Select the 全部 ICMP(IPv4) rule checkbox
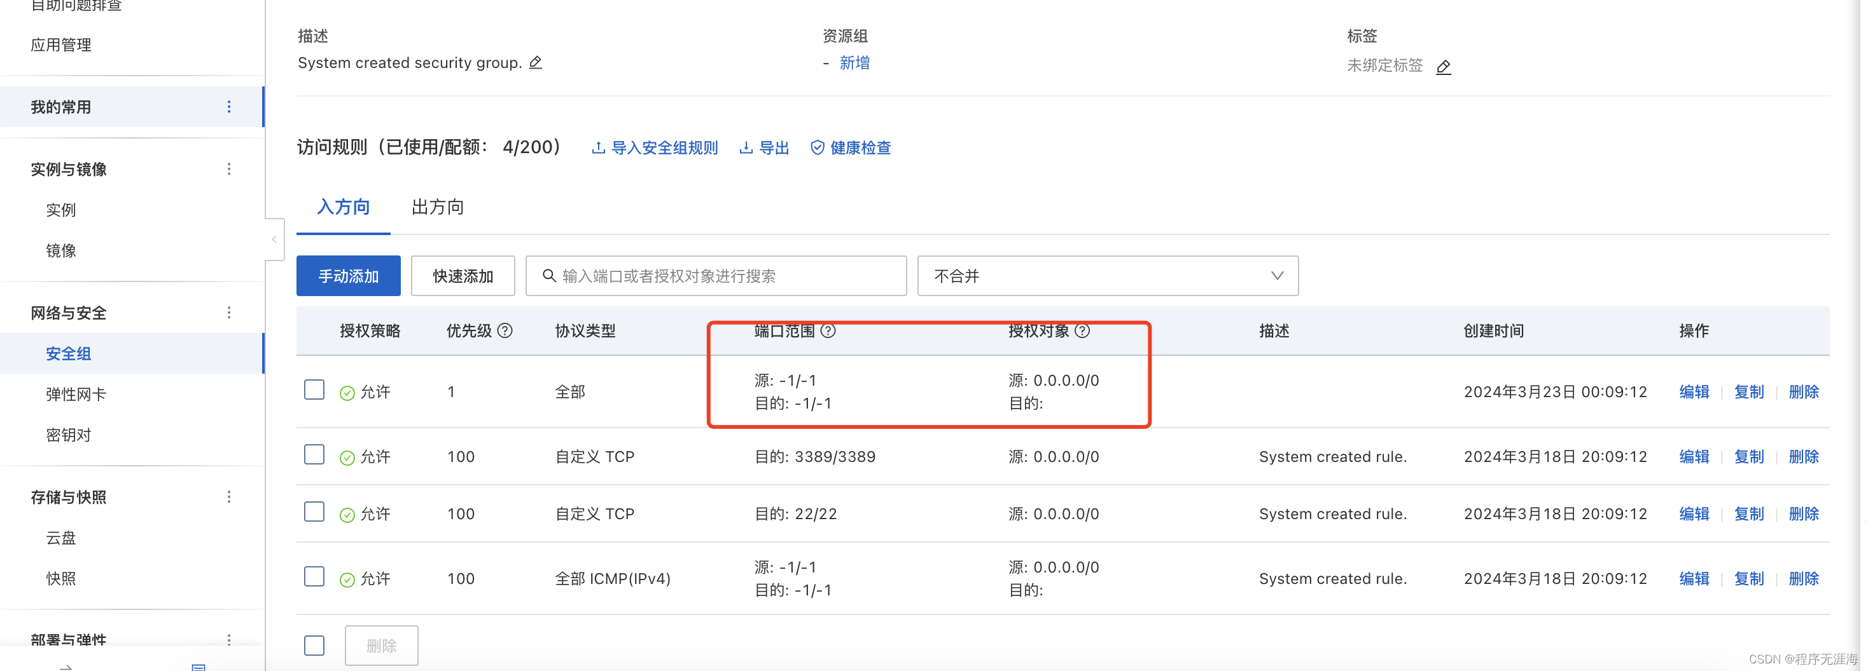Viewport: 1868px width, 671px height. coord(314,576)
